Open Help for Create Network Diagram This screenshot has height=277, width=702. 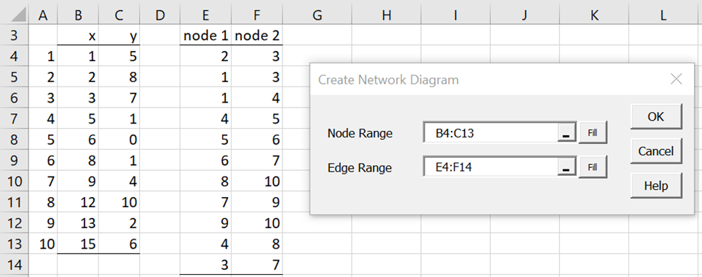[x=656, y=185]
